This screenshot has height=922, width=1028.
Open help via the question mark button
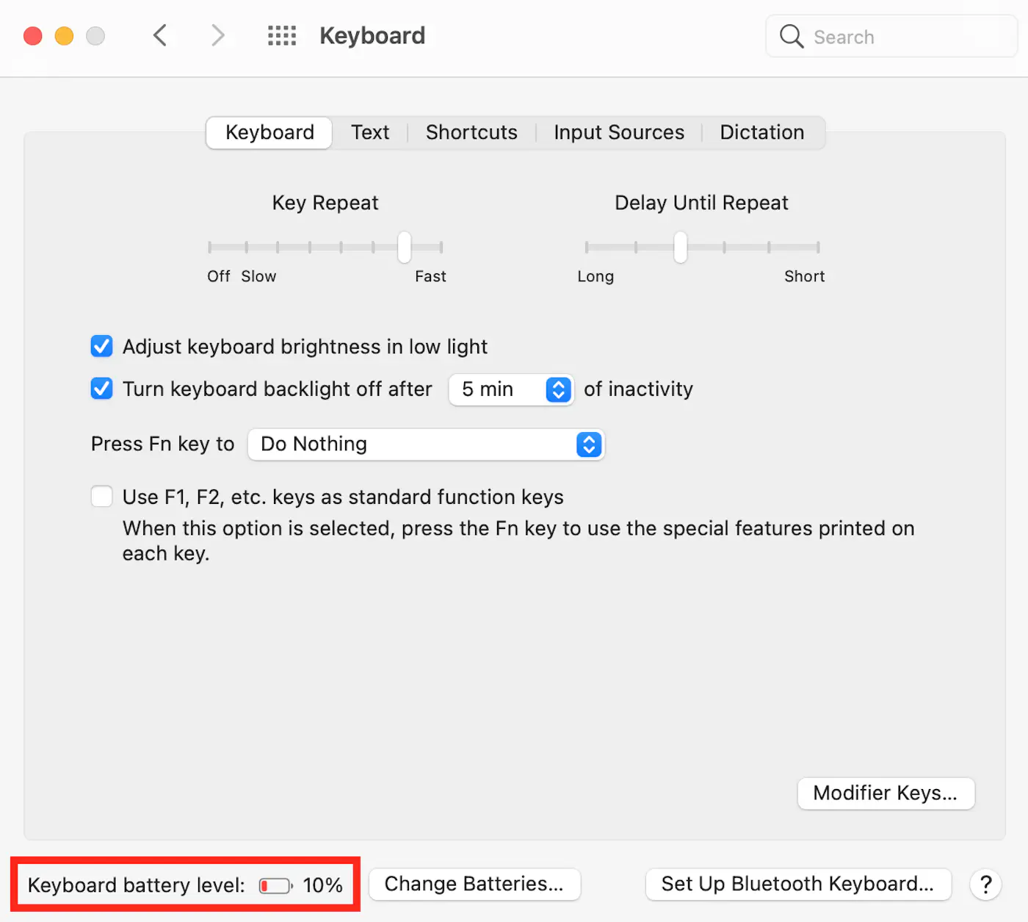point(985,885)
